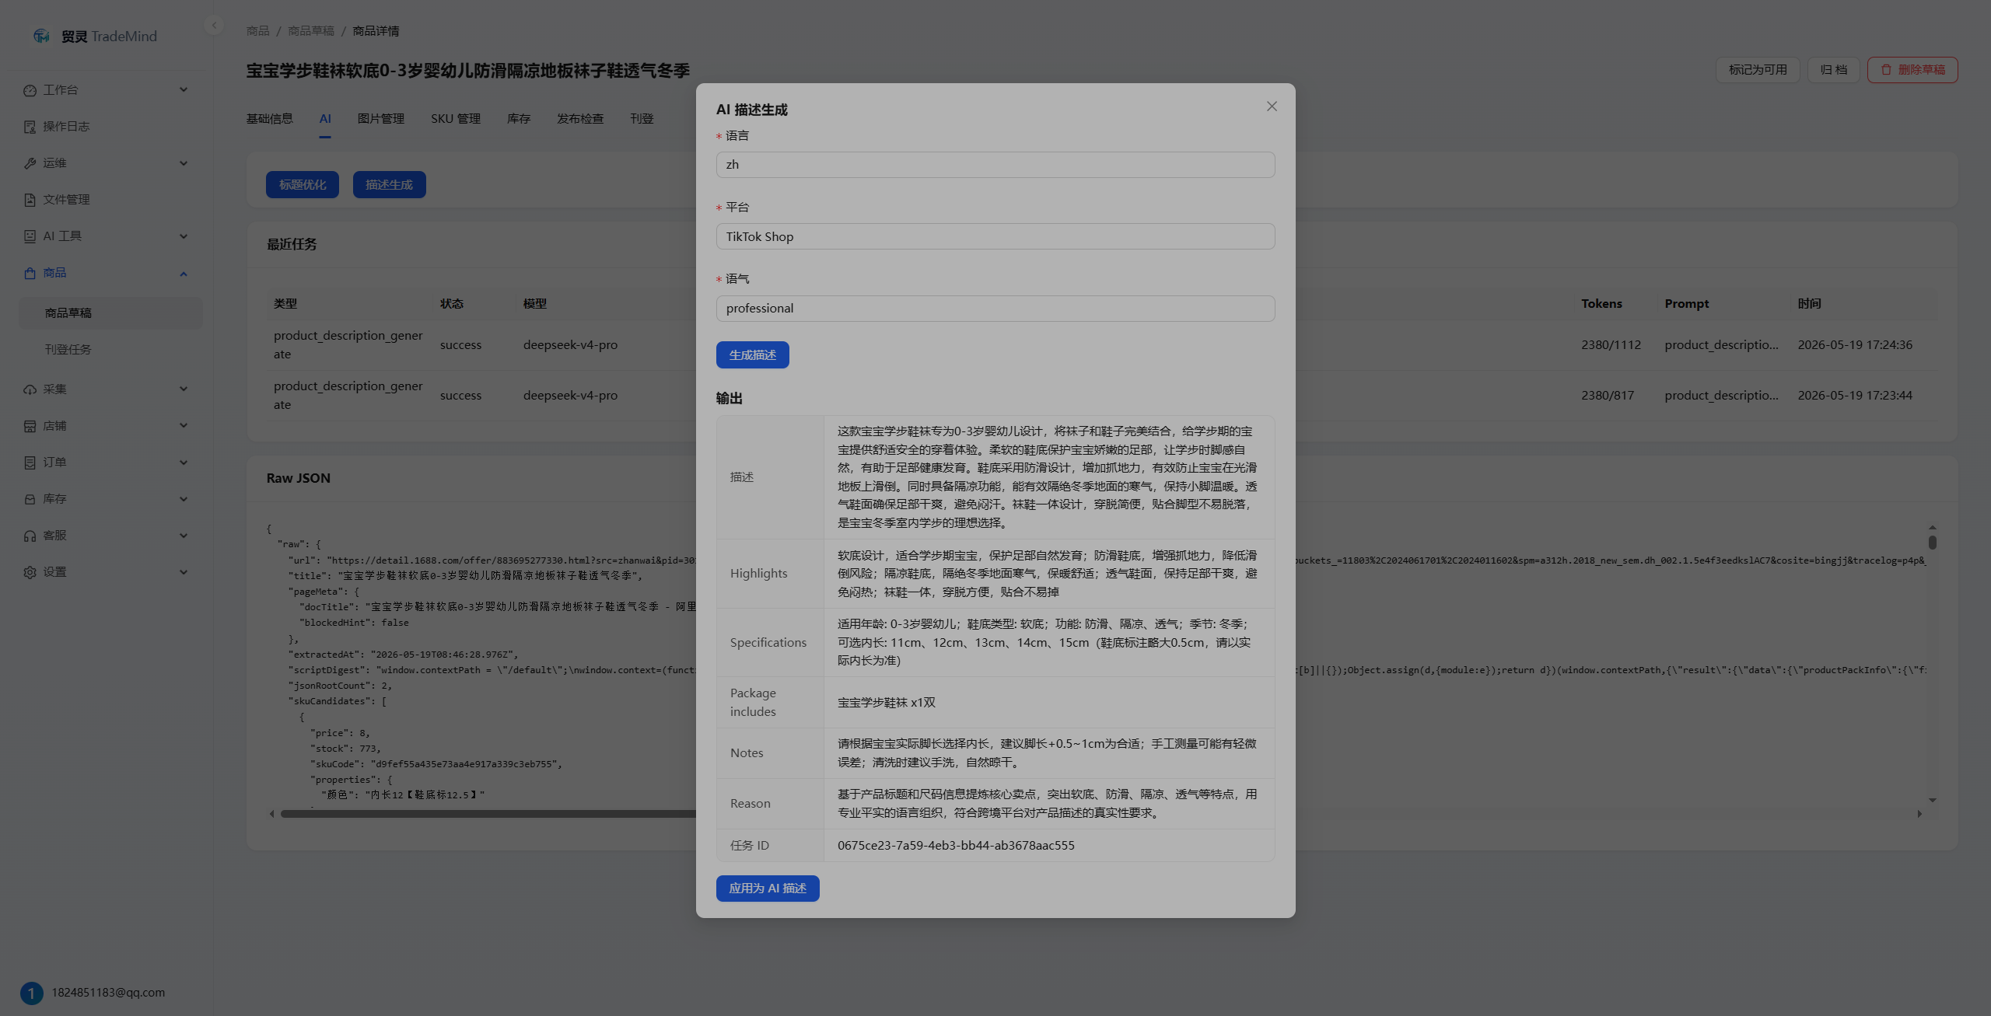Viewport: 1991px width, 1016px height.
Task: Expand the 运维 menu chevron
Action: coord(184,163)
